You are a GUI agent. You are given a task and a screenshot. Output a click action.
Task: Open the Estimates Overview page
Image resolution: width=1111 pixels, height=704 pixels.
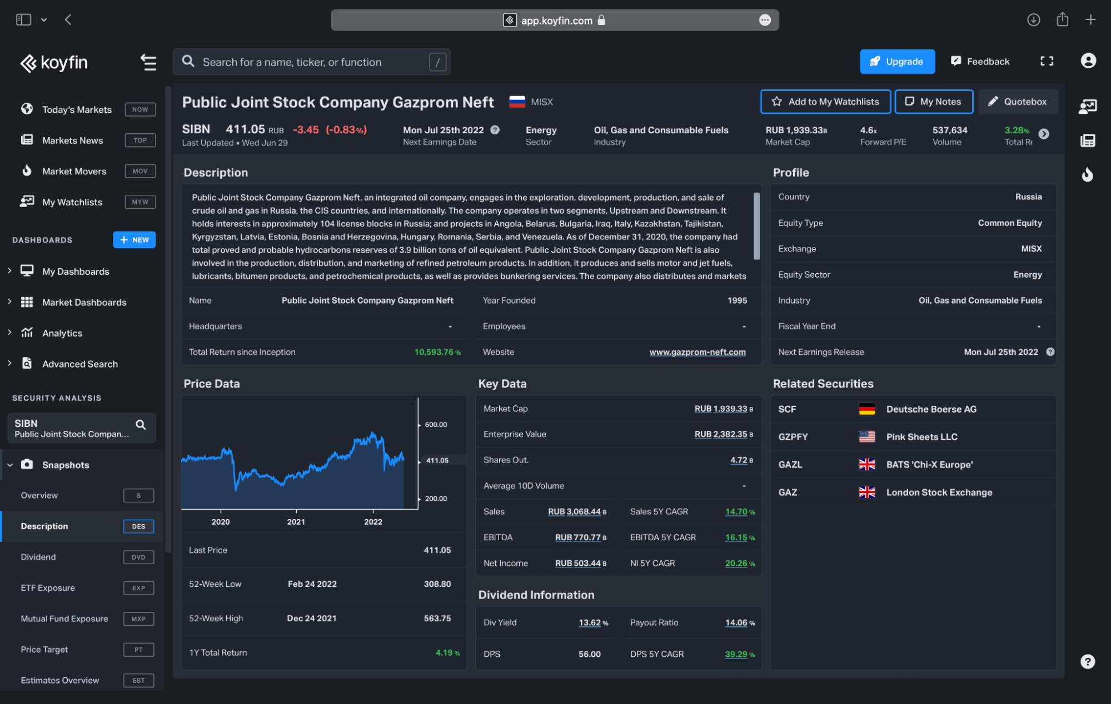(82, 680)
